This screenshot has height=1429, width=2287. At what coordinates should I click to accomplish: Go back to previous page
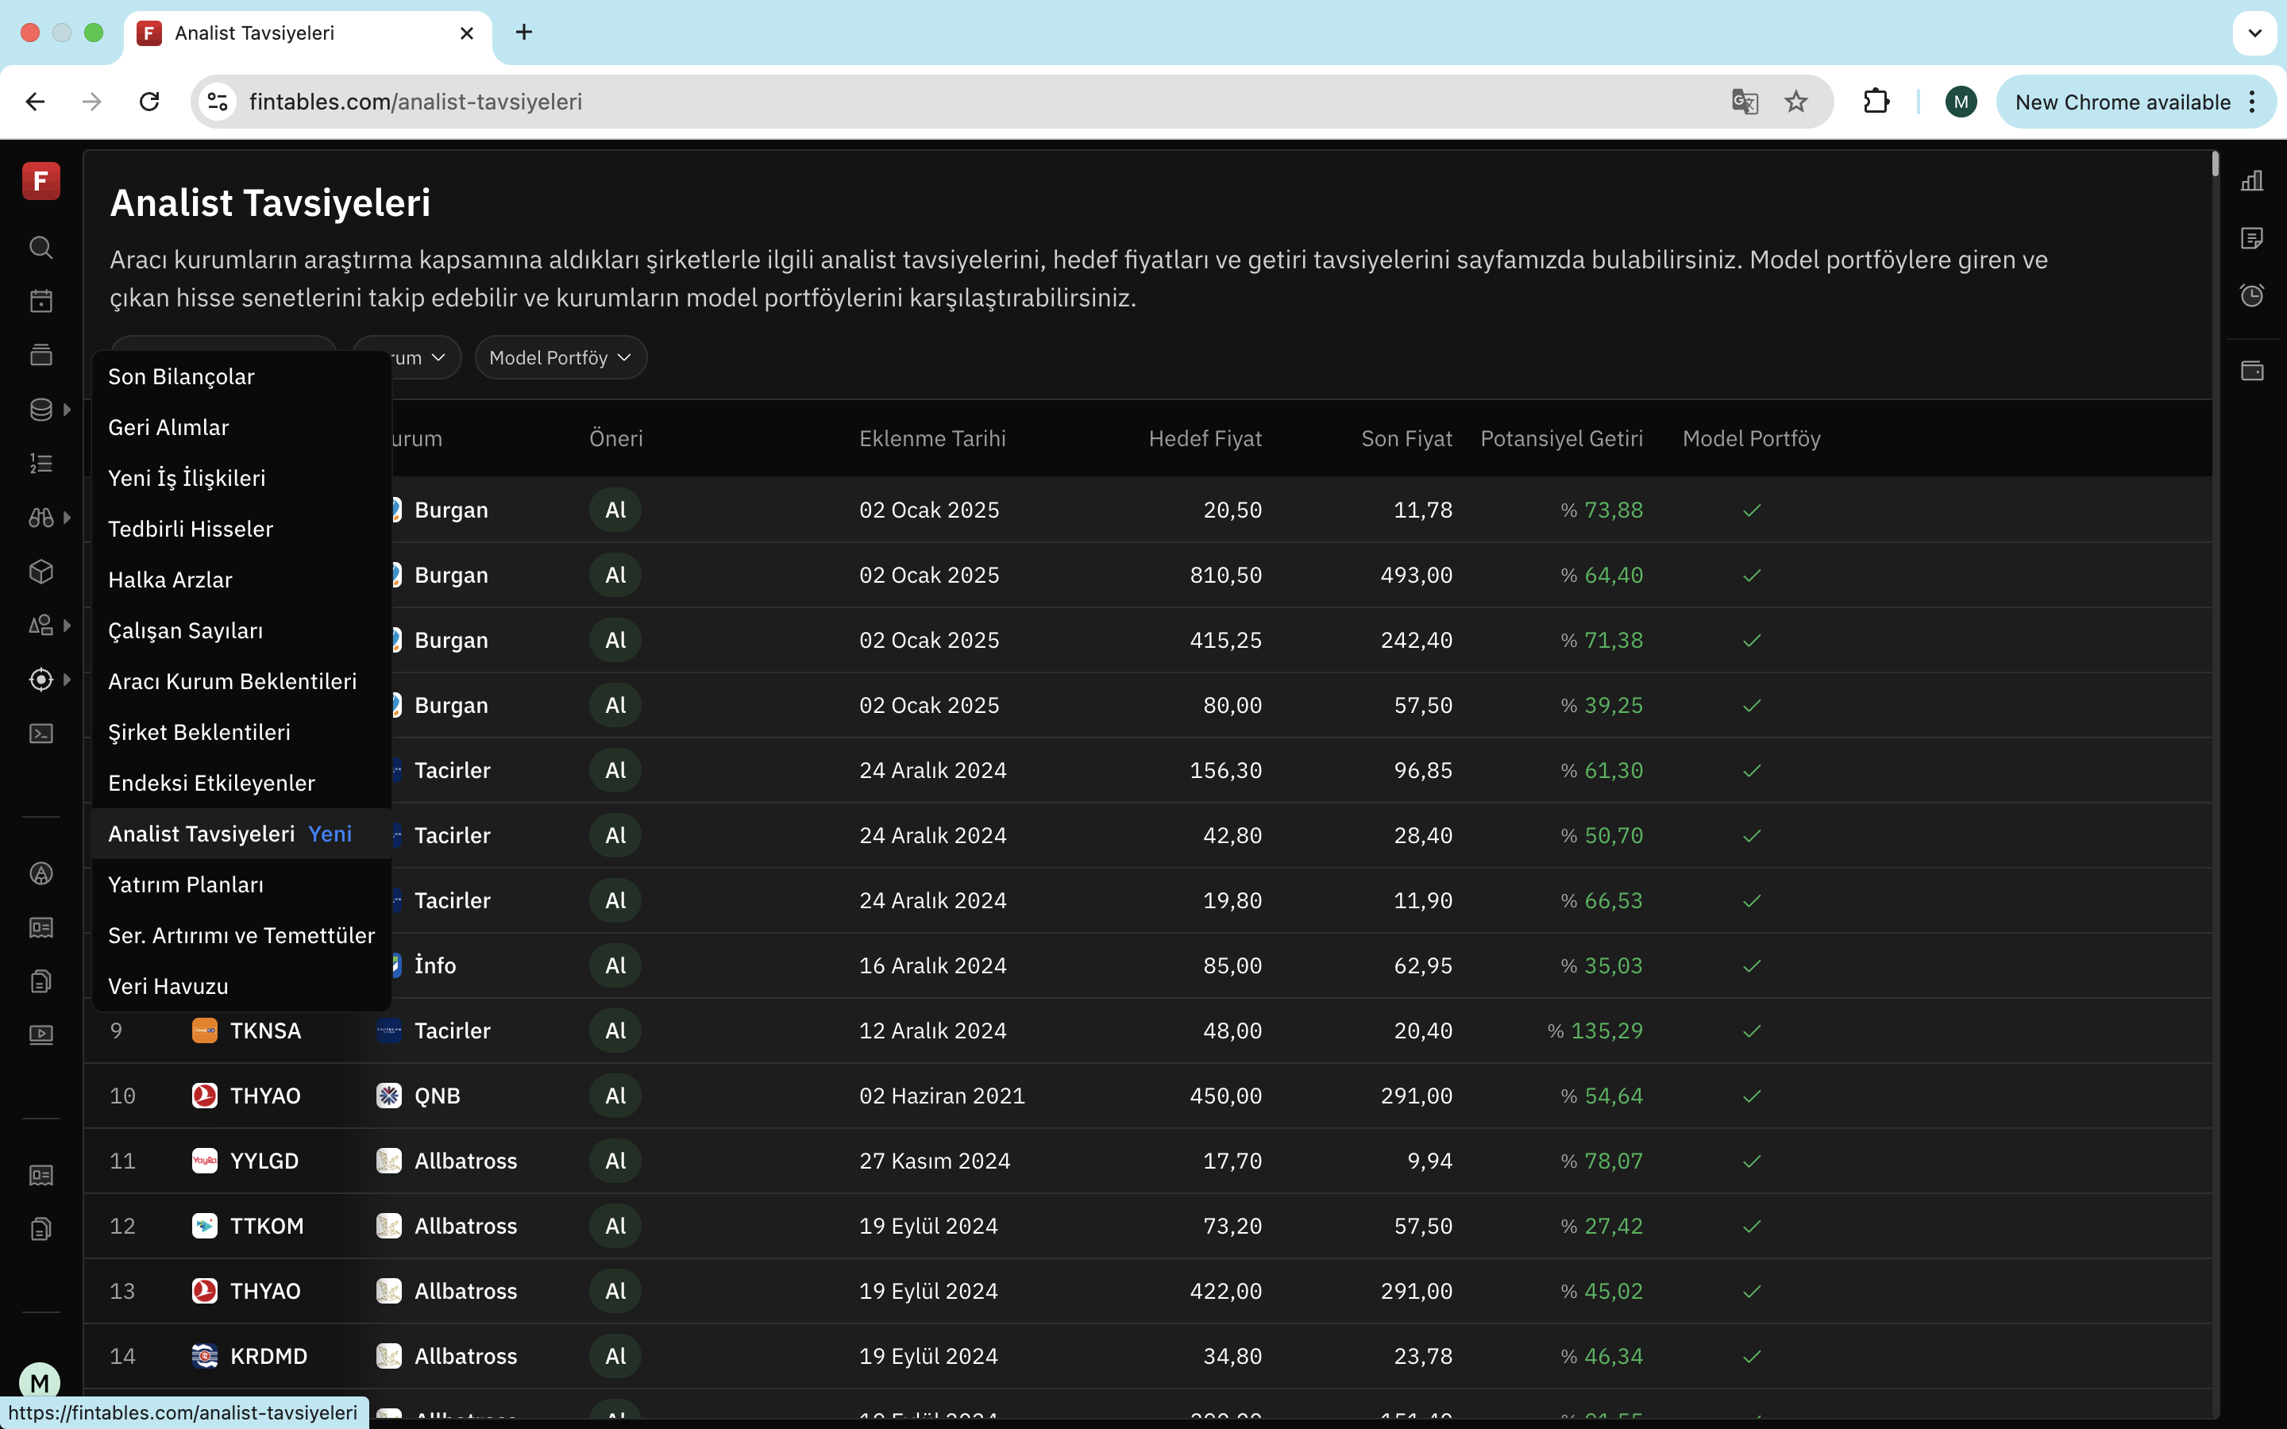coord(36,102)
